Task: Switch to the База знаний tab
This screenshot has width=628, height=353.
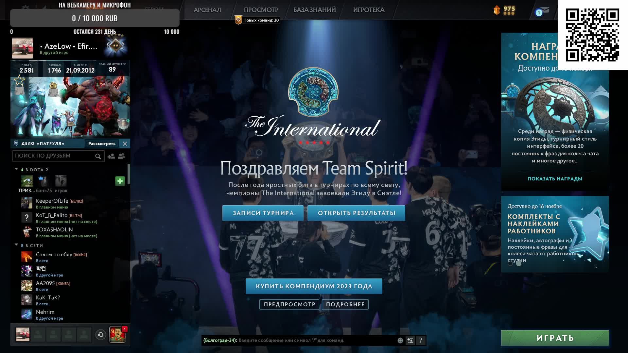Action: point(314,10)
